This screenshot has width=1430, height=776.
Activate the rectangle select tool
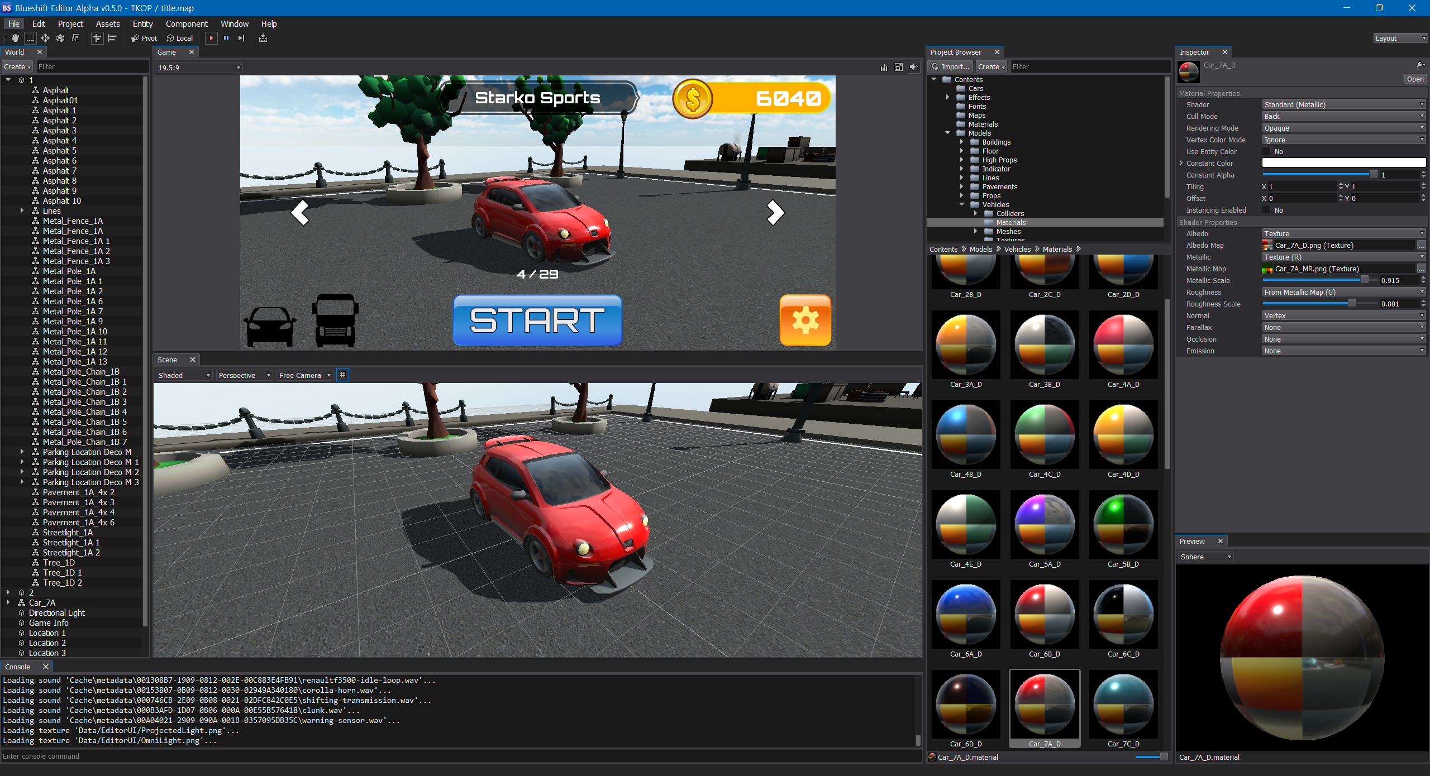pos(30,38)
